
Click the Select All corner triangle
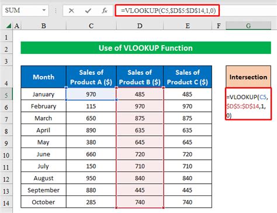point(8,26)
